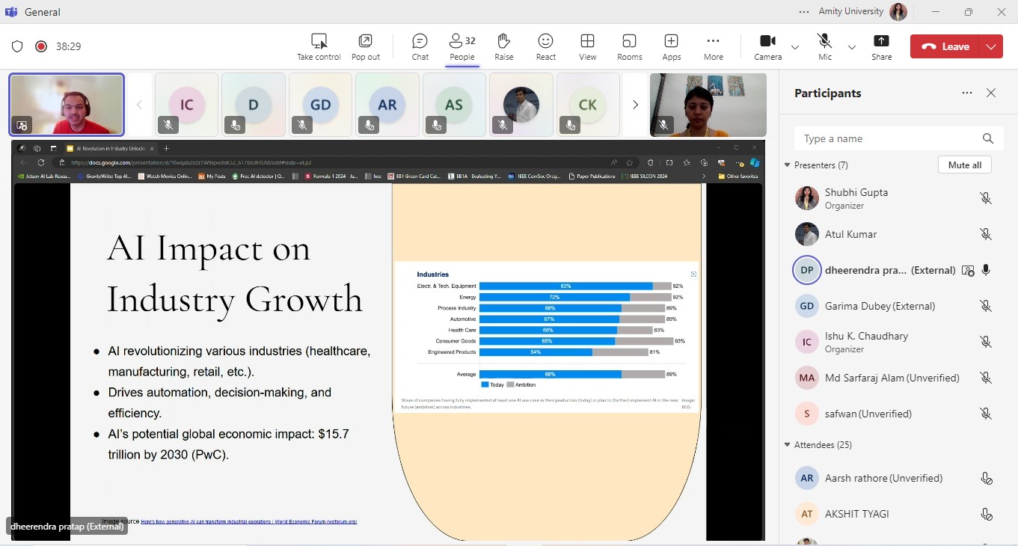Open camera options dropdown arrow
1018x546 pixels.
coord(795,47)
